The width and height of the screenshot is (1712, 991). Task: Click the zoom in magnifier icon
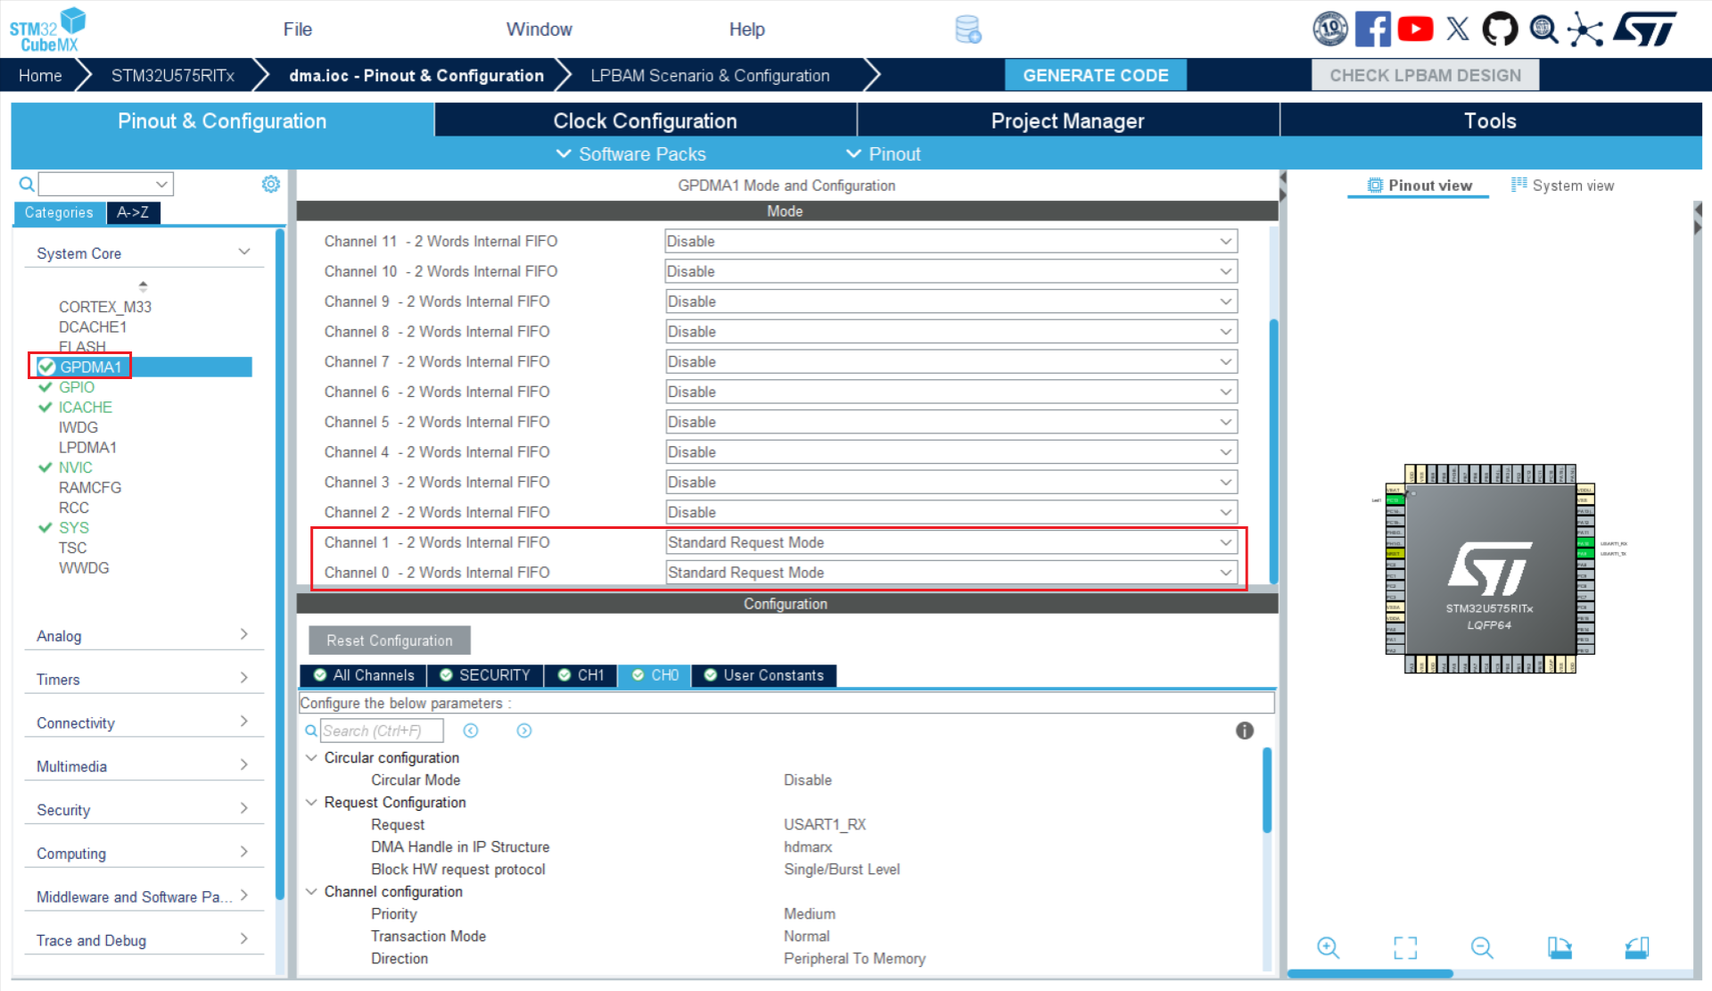[1328, 947]
